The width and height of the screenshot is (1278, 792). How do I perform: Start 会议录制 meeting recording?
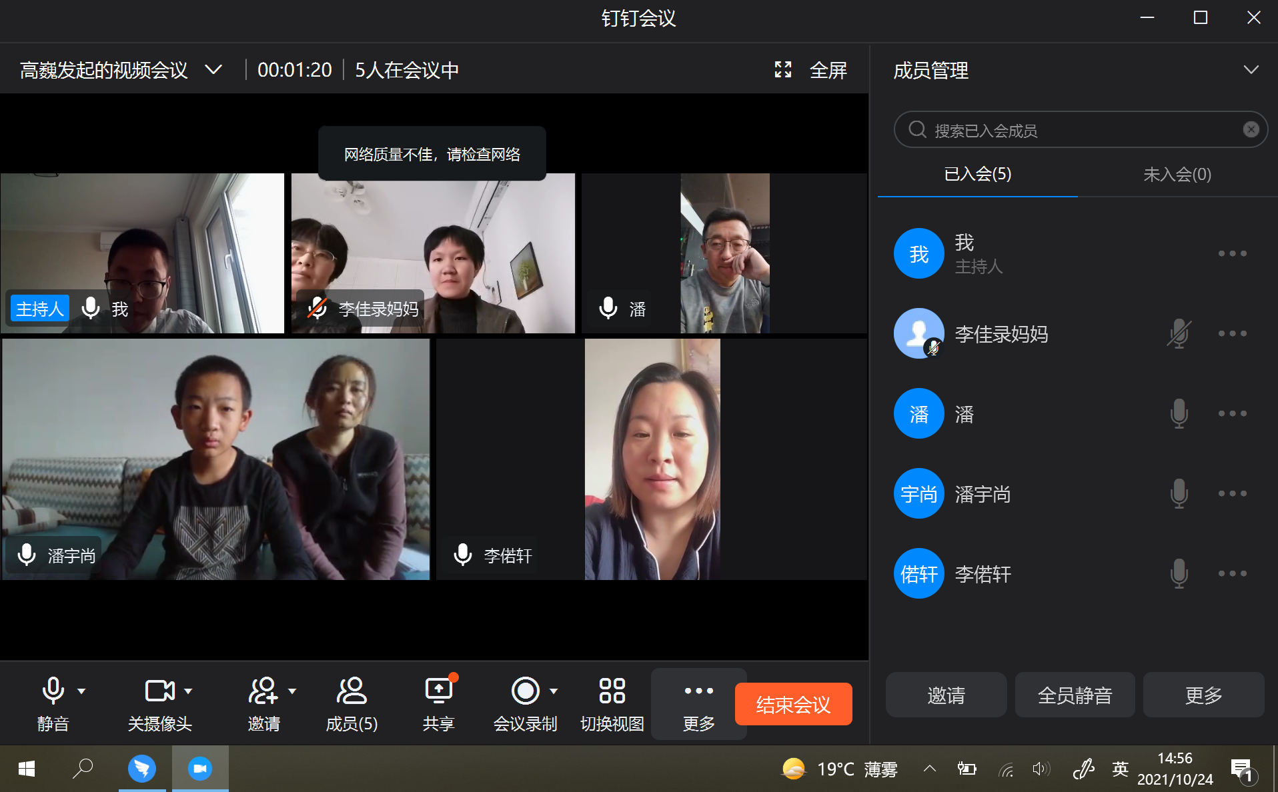coord(525,704)
